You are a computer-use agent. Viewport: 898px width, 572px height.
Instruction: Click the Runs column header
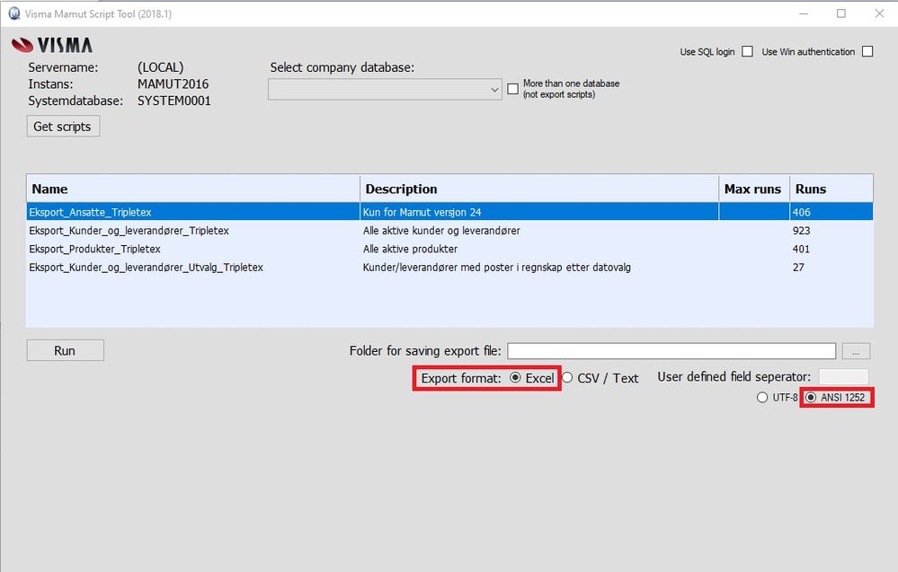coord(831,189)
